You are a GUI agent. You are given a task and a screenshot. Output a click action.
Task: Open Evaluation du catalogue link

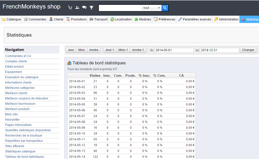tap(22, 77)
